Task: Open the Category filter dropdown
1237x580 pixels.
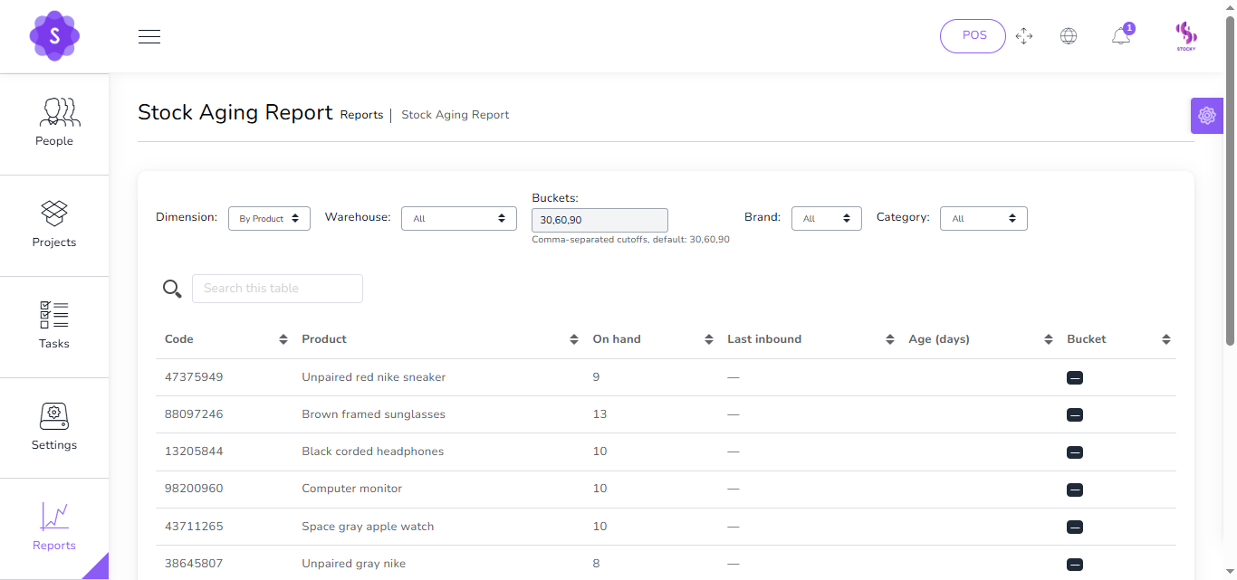Action: pyautogui.click(x=983, y=218)
